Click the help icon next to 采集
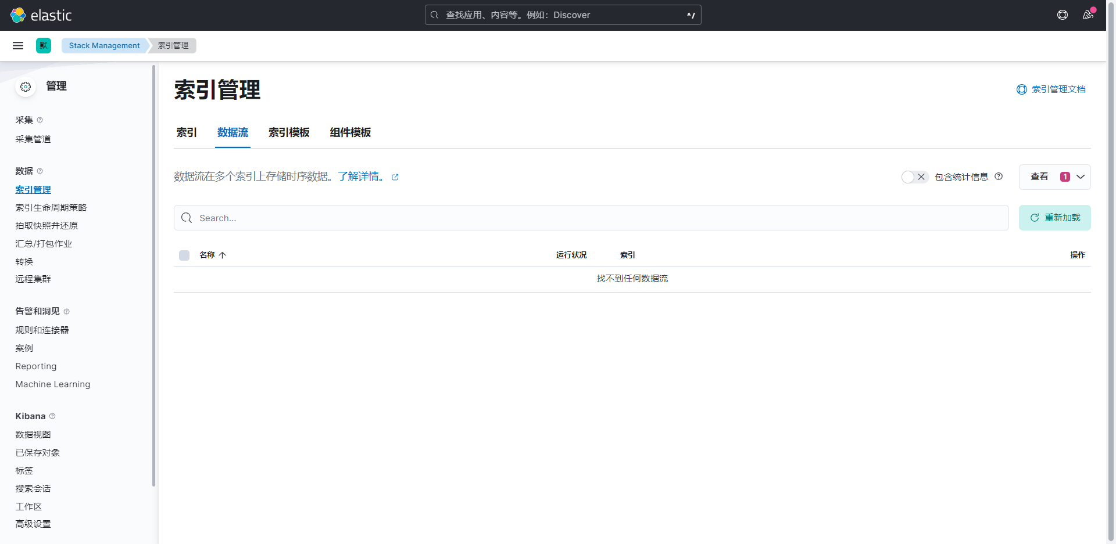Image resolution: width=1116 pixels, height=544 pixels. [40, 120]
